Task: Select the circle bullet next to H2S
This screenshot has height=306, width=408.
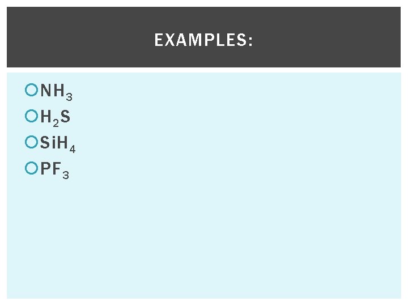Action: tap(32, 116)
